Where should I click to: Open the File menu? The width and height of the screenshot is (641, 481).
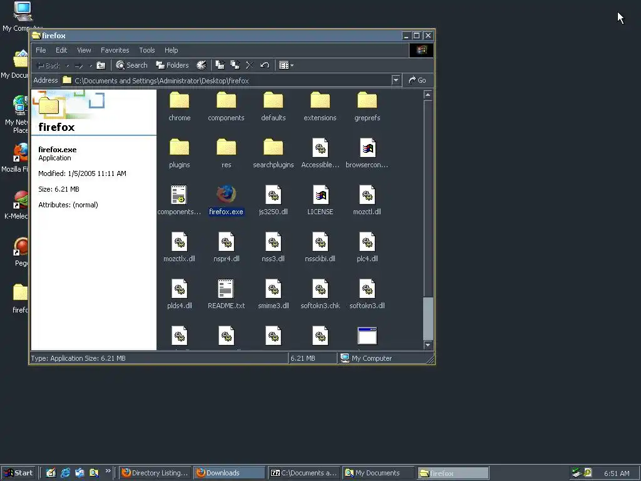(41, 50)
